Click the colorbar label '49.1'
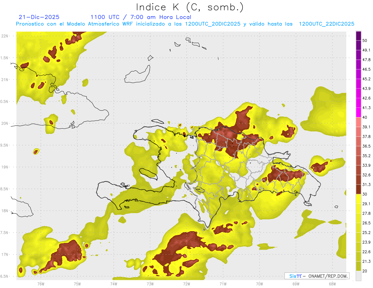Screen dimensions: 373x288 (x=366, y=50)
